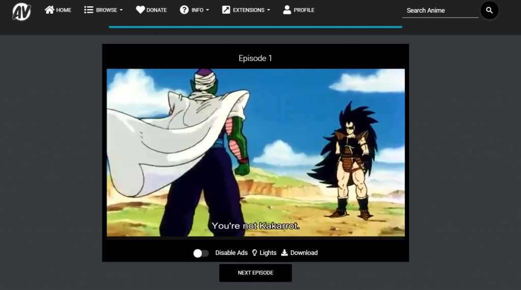Expand the Extensions dropdown arrow

[269, 10]
